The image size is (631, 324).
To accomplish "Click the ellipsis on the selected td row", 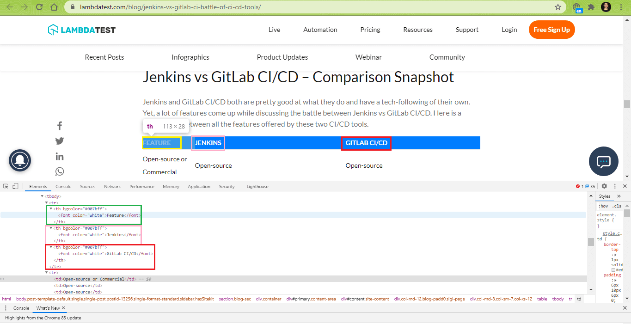I will pos(2,279).
